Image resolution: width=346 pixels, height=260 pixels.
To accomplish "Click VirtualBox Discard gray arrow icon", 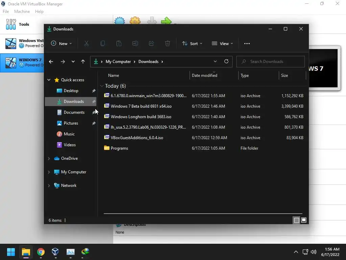I will (152, 21).
